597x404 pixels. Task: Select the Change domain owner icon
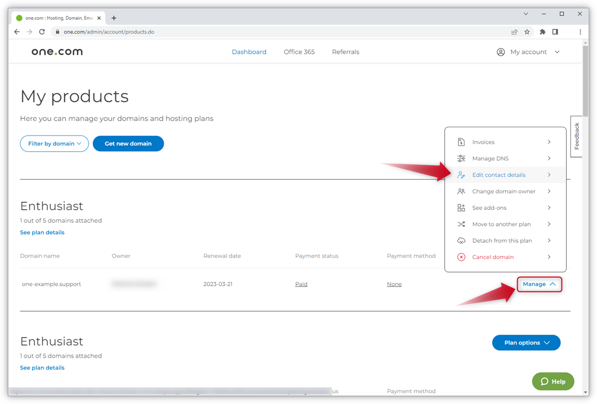[461, 191]
